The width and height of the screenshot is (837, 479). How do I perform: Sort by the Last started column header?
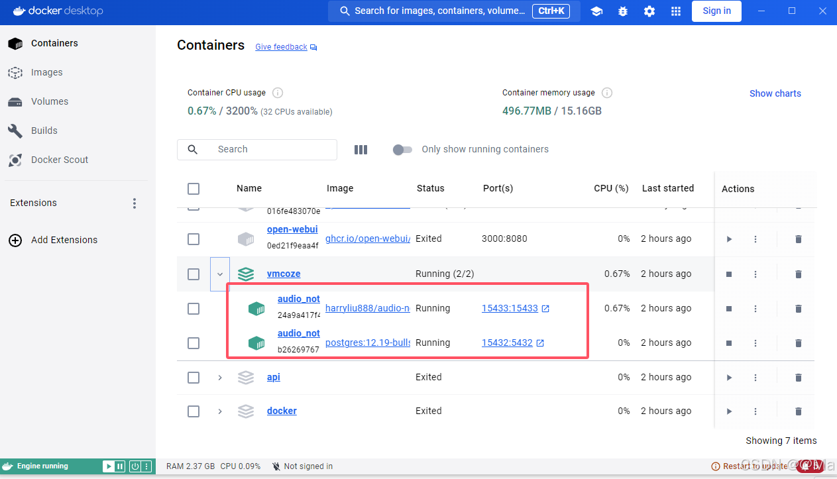pyautogui.click(x=668, y=189)
